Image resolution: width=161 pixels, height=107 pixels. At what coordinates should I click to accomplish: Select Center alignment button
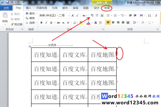click(x=113, y=22)
